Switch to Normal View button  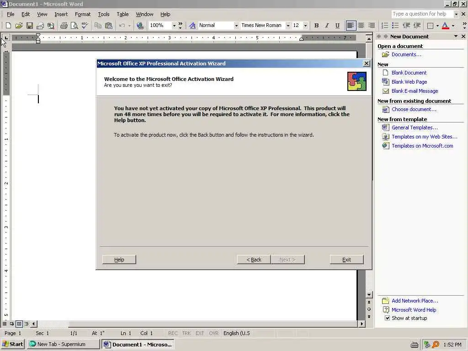[x=5, y=324]
